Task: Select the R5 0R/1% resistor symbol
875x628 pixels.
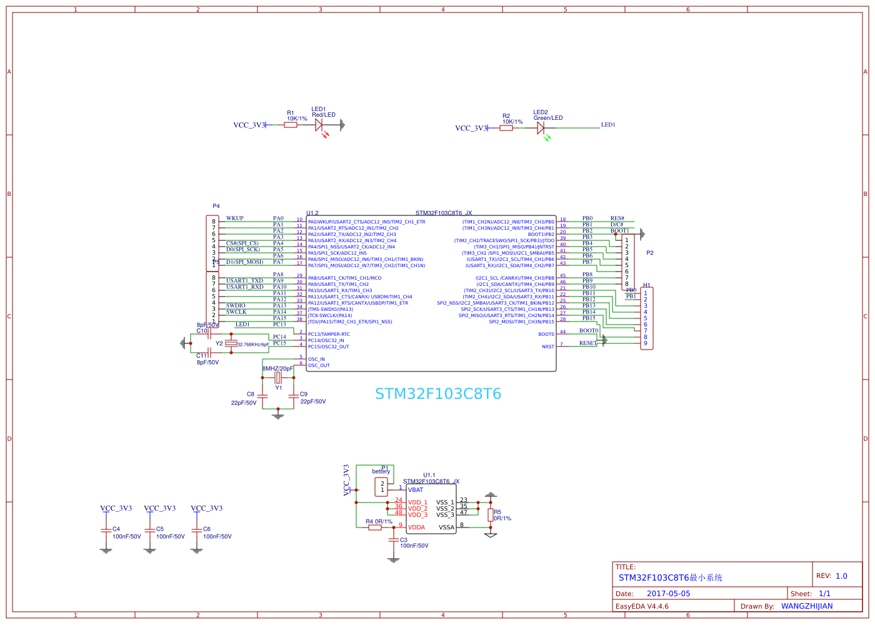Action: (x=491, y=515)
